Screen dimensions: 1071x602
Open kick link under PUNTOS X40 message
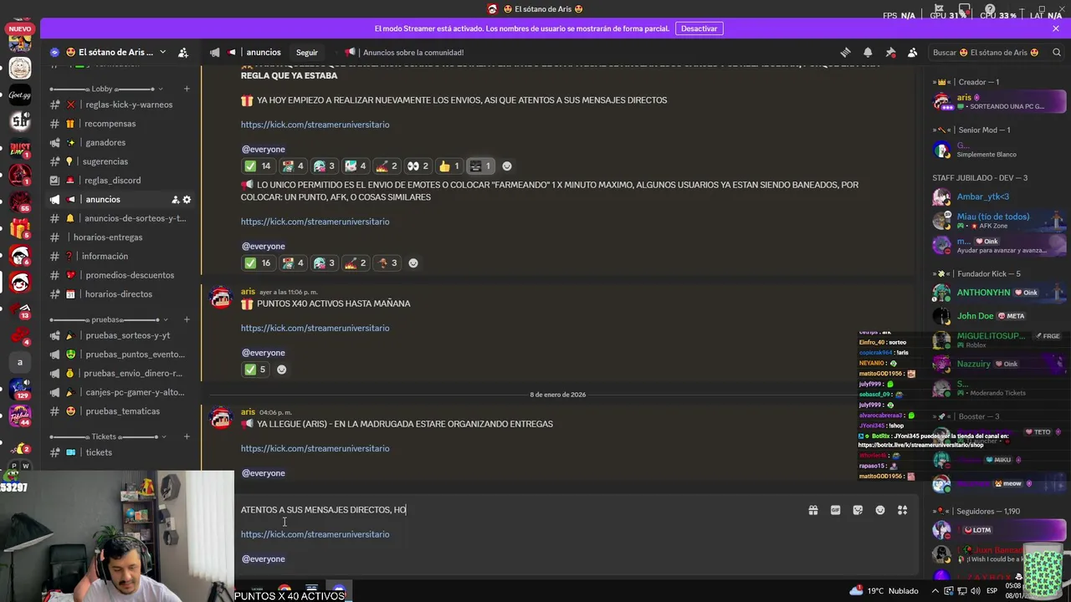315,329
